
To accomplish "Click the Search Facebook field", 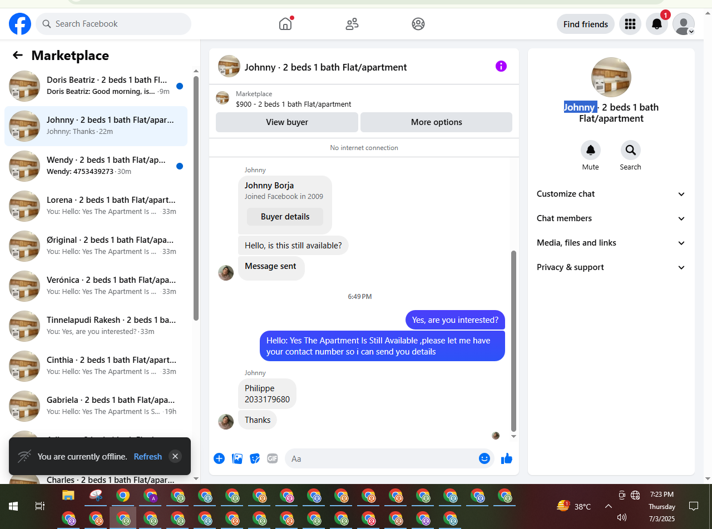I will pos(113,24).
